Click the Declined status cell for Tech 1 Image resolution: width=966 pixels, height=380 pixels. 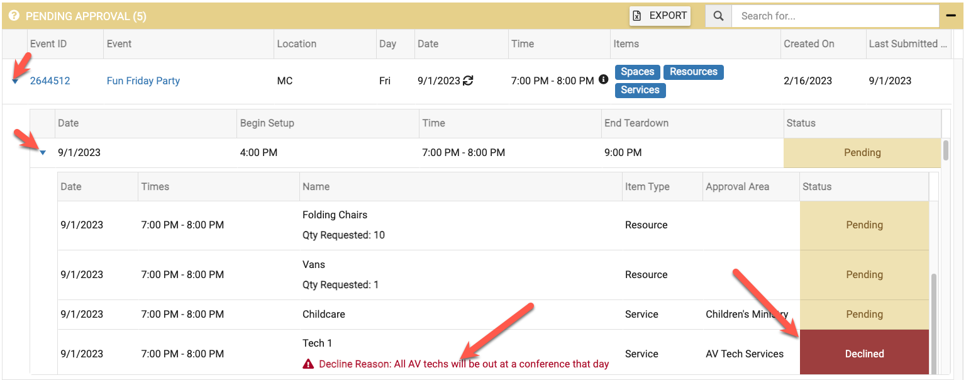(864, 354)
